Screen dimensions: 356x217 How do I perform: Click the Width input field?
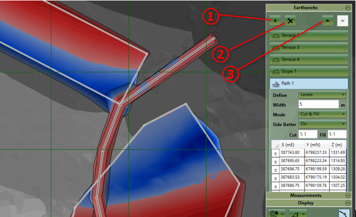[318, 104]
